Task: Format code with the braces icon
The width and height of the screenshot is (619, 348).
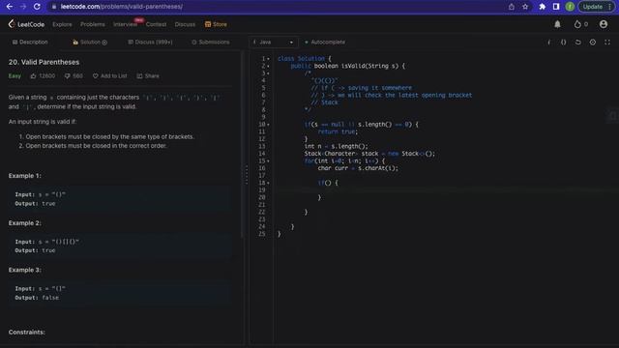Action: click(x=563, y=43)
